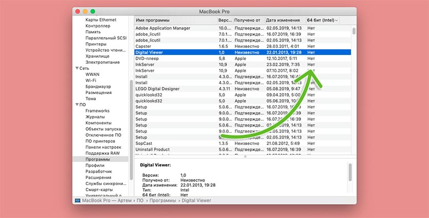This screenshot has width=429, height=218.
Task: Click the MacBook Pro computer icon in path bar
Action: [x=77, y=200]
